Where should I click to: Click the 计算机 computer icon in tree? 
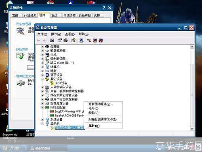(x=47, y=67)
